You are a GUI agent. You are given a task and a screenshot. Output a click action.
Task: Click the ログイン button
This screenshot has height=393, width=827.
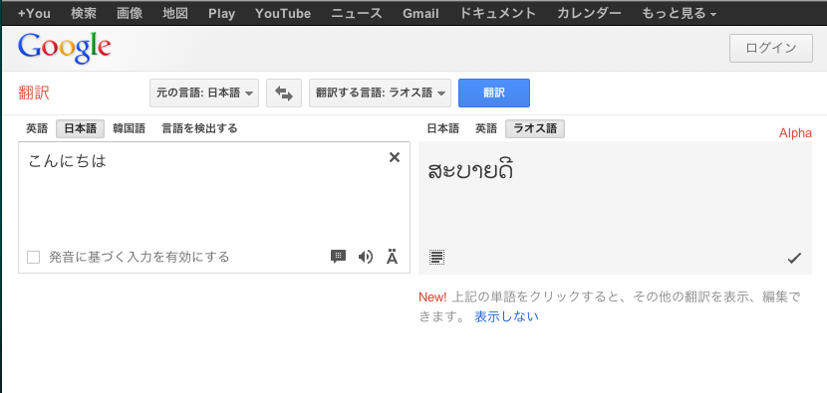tap(771, 49)
